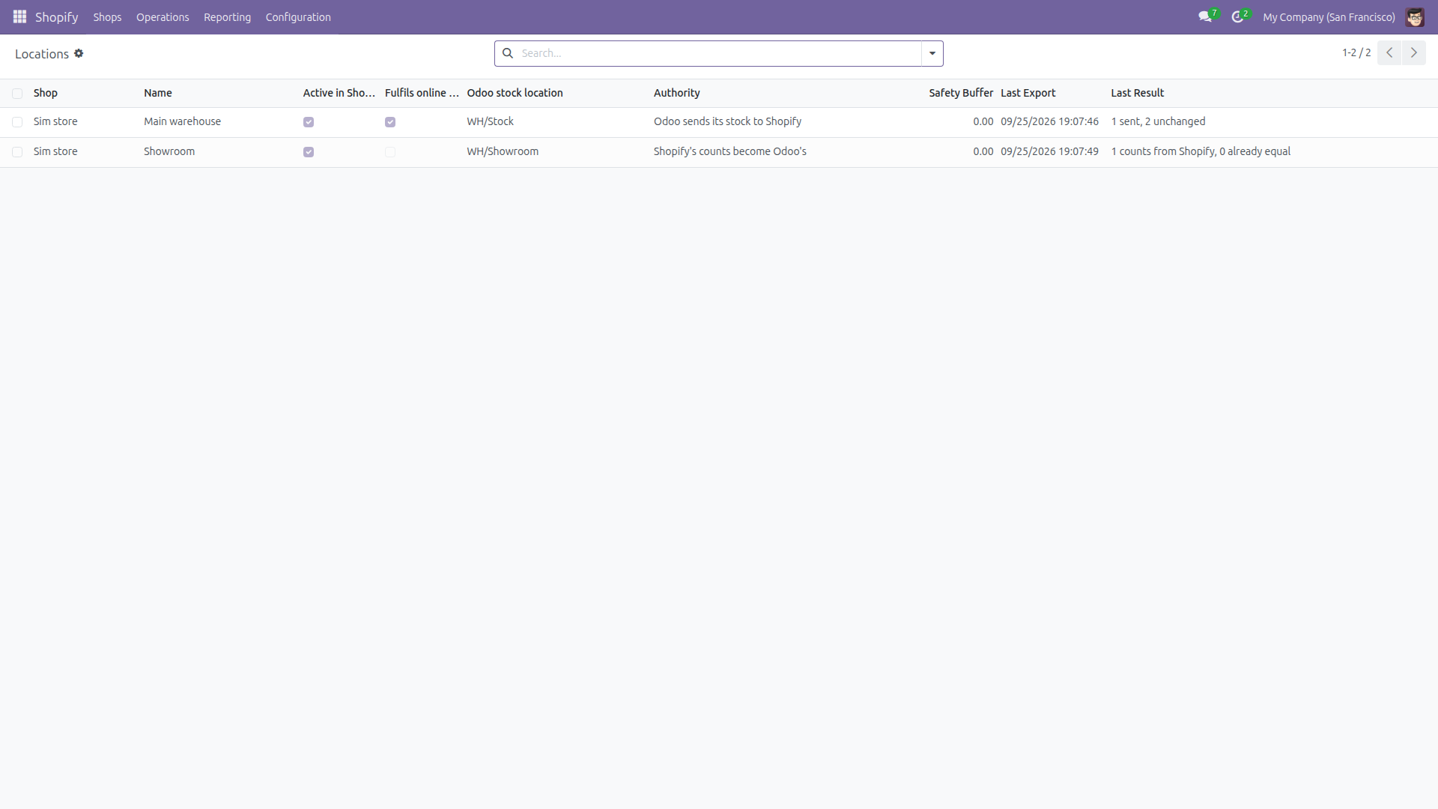Expand the search options dropdown arrow
Viewport: 1438px width, 809px height.
click(x=932, y=53)
